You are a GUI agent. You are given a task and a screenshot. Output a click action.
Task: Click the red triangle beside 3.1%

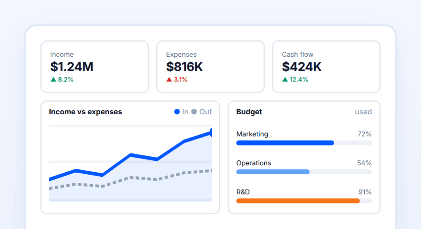(169, 79)
